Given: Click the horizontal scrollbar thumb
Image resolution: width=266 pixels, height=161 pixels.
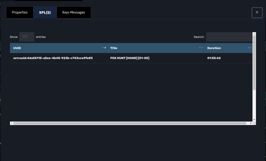Looking at the screenshot, I should click(x=129, y=123).
